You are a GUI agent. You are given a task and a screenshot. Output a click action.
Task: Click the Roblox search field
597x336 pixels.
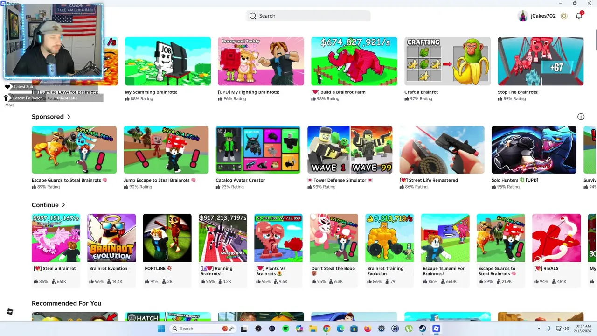tap(308, 16)
